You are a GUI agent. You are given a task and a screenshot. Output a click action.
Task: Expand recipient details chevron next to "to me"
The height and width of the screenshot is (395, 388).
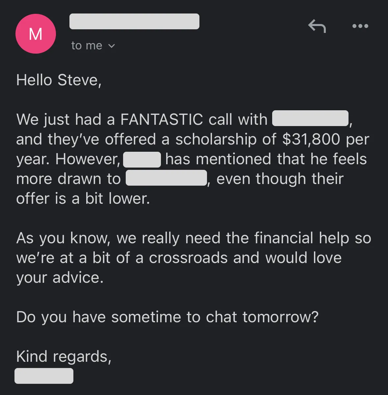tap(112, 46)
